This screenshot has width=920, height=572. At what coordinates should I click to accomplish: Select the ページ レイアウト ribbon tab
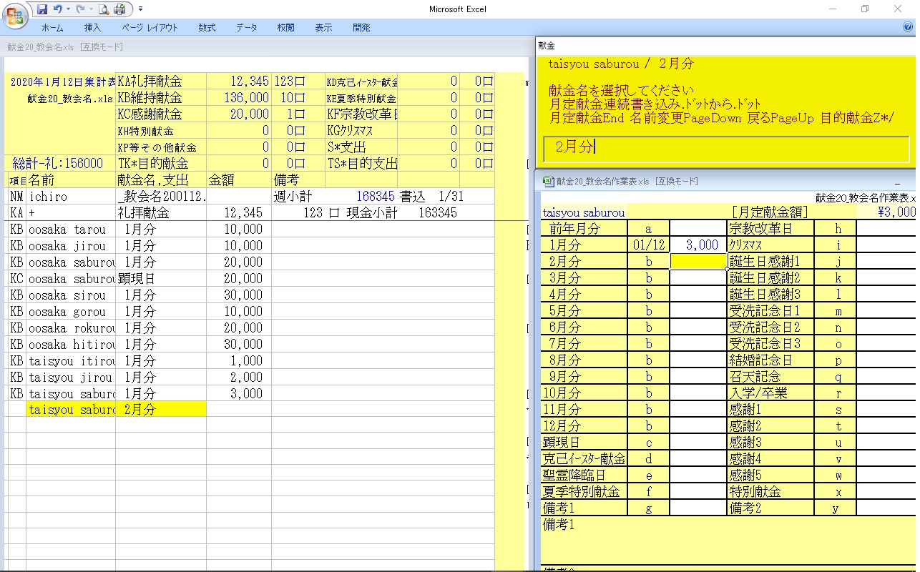[x=150, y=28]
